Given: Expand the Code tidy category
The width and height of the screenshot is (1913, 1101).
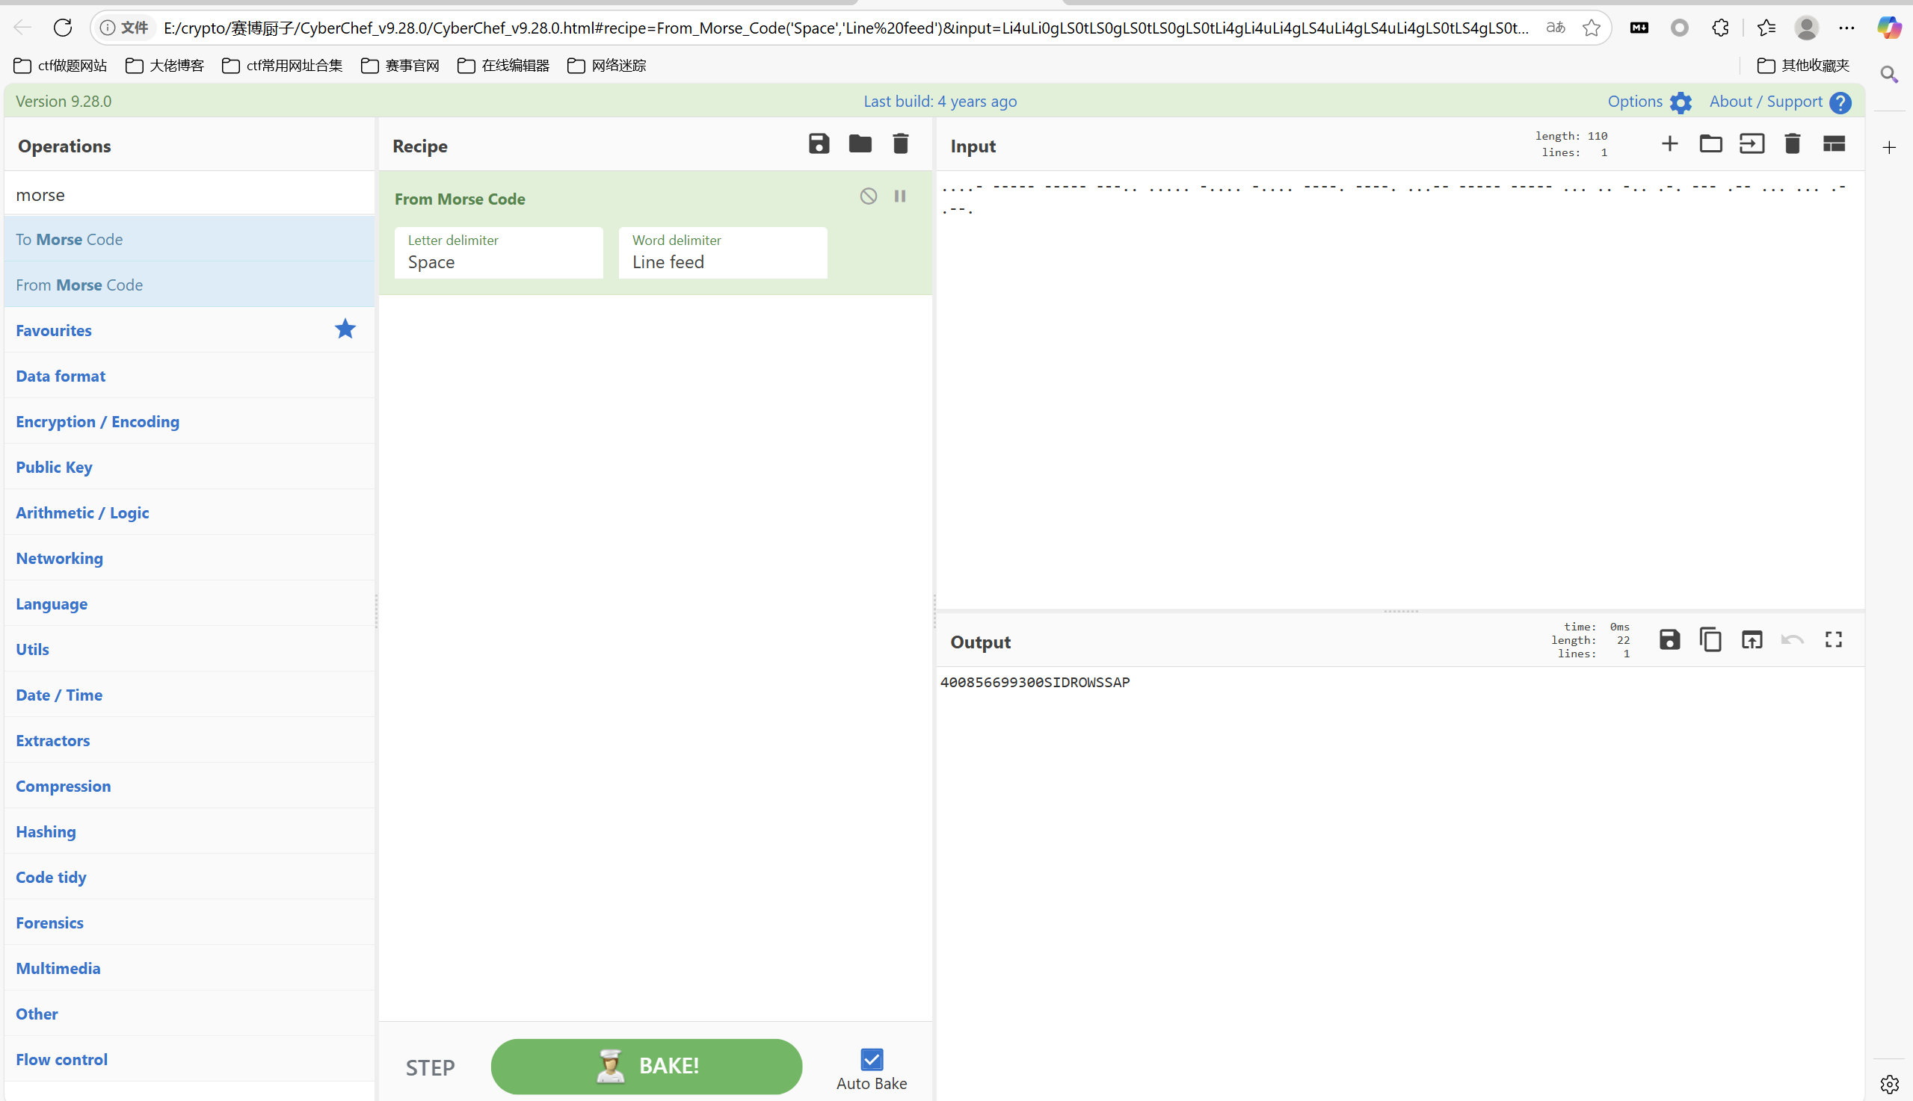Looking at the screenshot, I should coord(189,877).
